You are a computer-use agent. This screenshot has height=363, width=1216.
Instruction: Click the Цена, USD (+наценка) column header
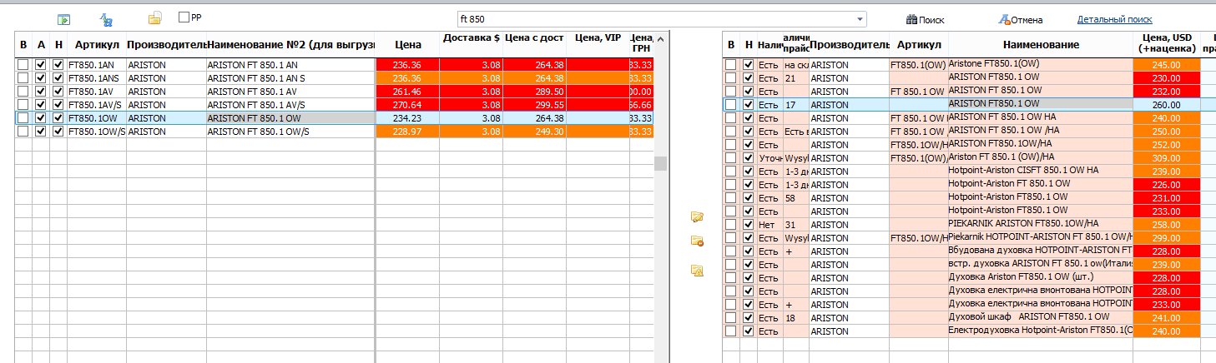pyautogui.click(x=1166, y=44)
